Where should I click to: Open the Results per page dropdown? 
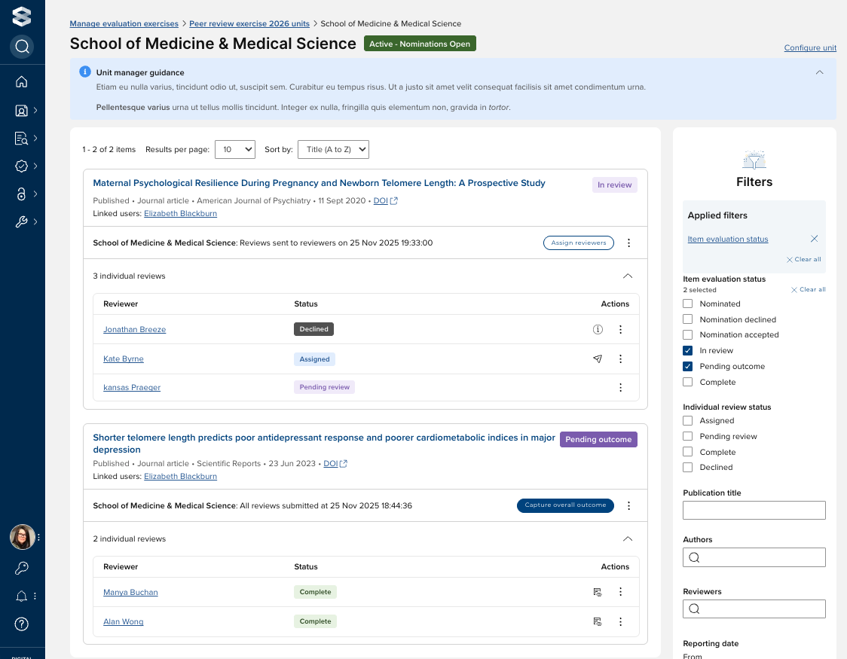point(235,149)
